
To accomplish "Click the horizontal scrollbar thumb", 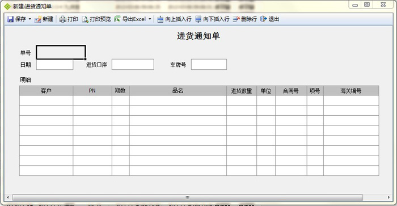I will click(187, 197).
